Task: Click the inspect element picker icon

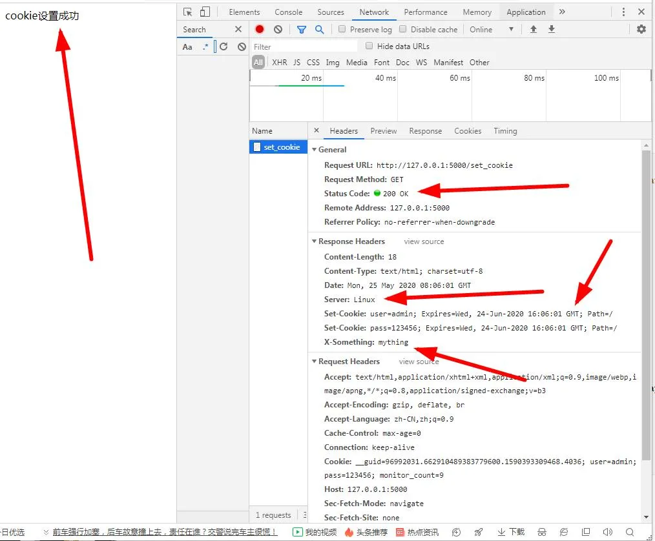Action: tap(188, 12)
